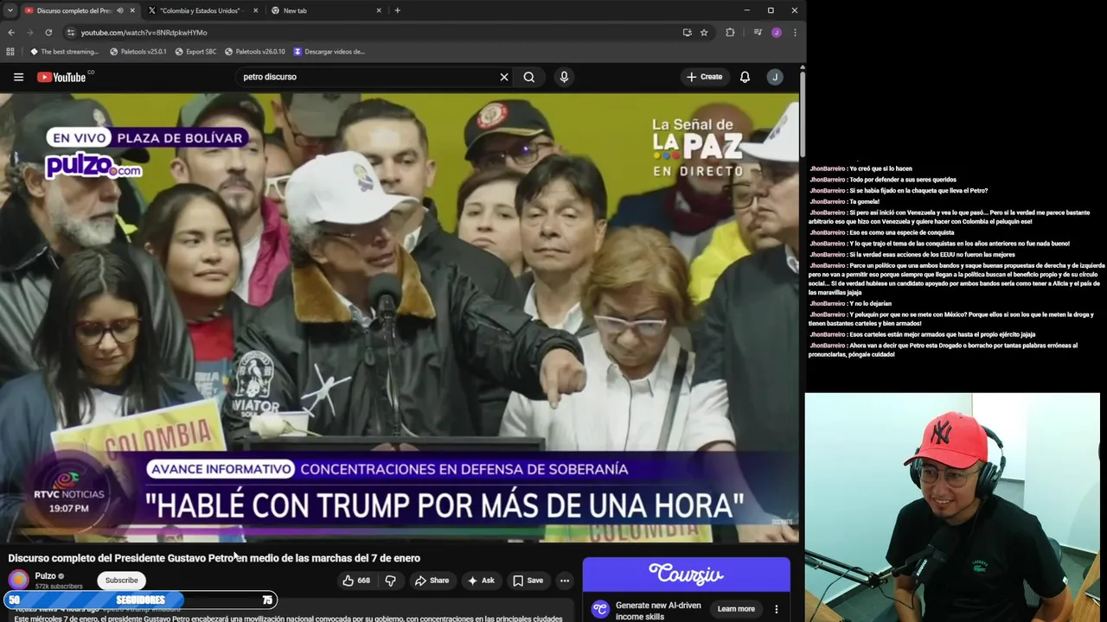Save the video to a playlist

pos(528,581)
